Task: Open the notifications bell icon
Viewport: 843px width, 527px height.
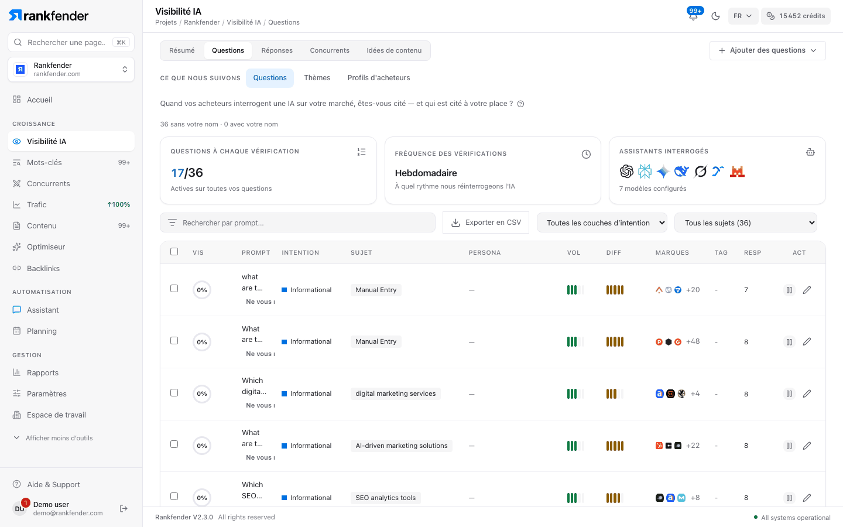Action: point(693,16)
